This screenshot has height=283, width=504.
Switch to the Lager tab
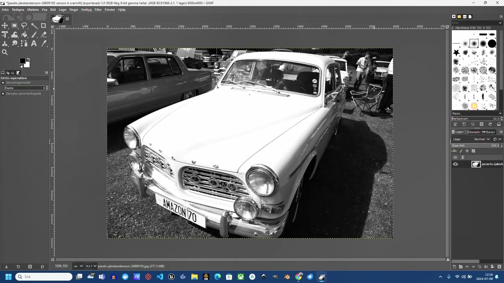458,132
